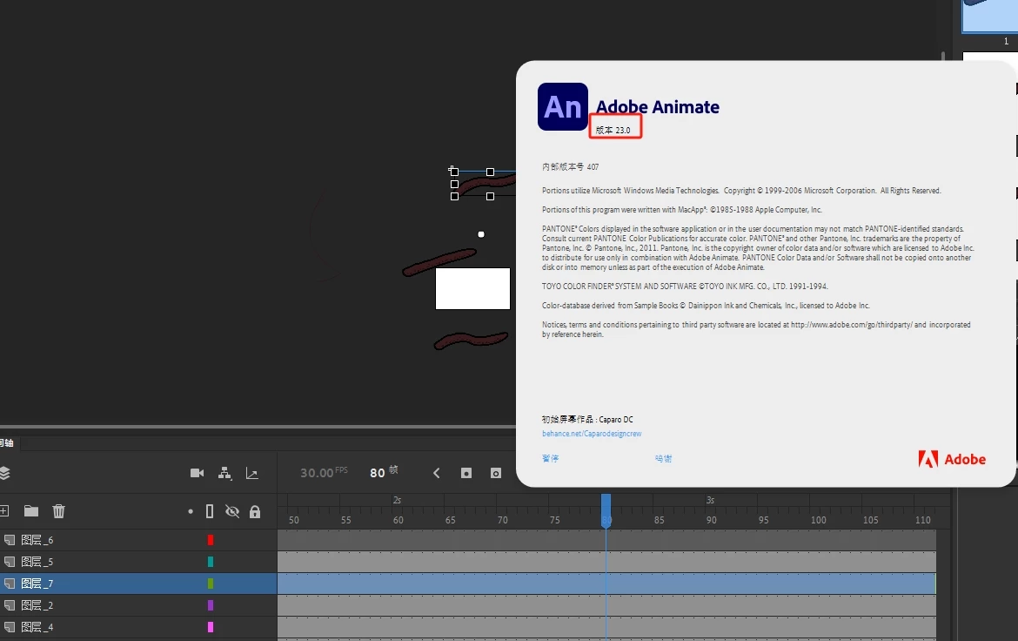1018x641 pixels.
Task: Click the white transform center dot on stage
Action: 481,234
